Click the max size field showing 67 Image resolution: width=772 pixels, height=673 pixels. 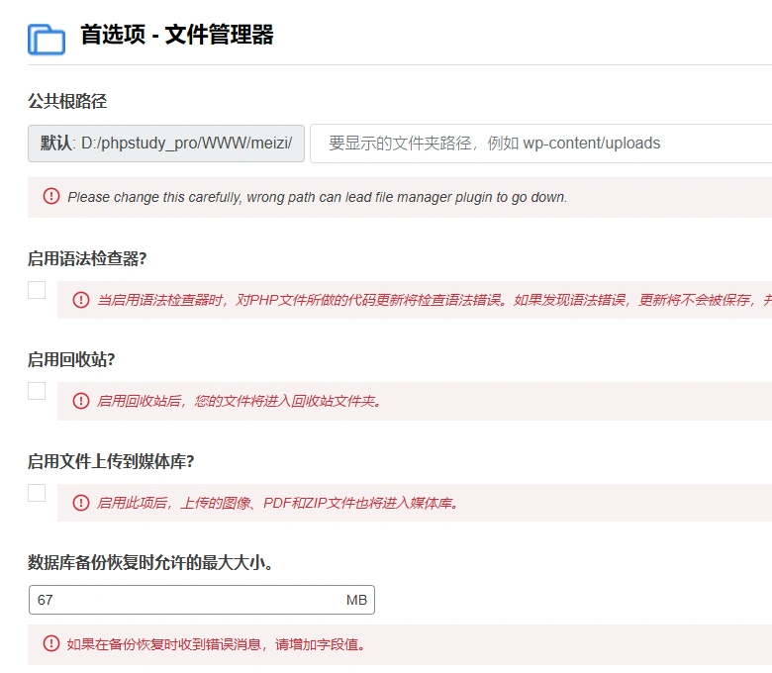pyautogui.click(x=202, y=600)
